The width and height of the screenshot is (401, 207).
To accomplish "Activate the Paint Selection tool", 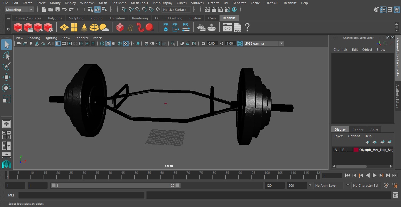I will click(x=6, y=66).
